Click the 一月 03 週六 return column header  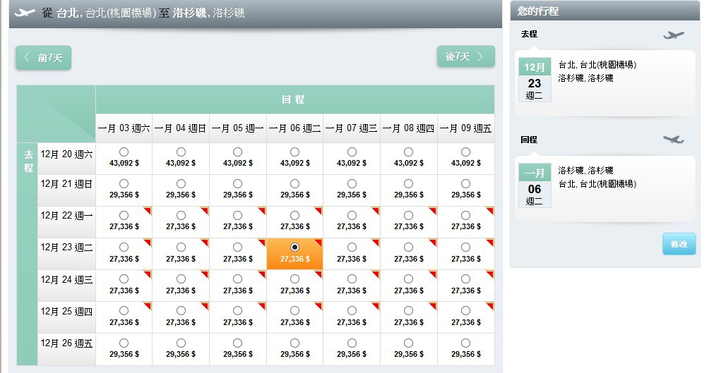point(124,128)
